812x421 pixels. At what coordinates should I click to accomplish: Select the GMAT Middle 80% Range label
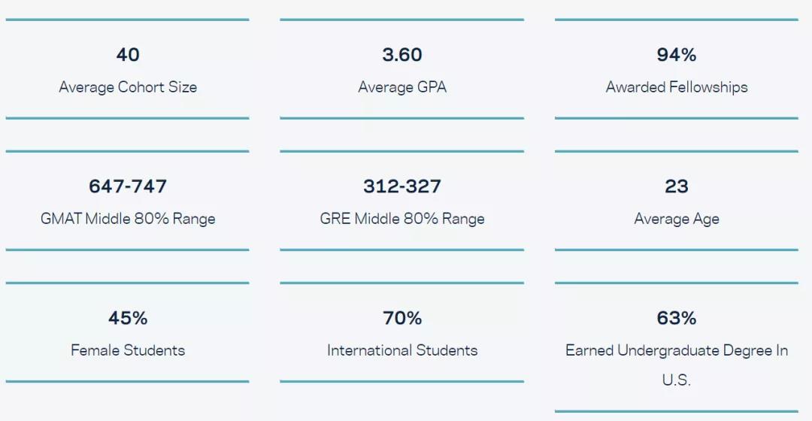128,219
